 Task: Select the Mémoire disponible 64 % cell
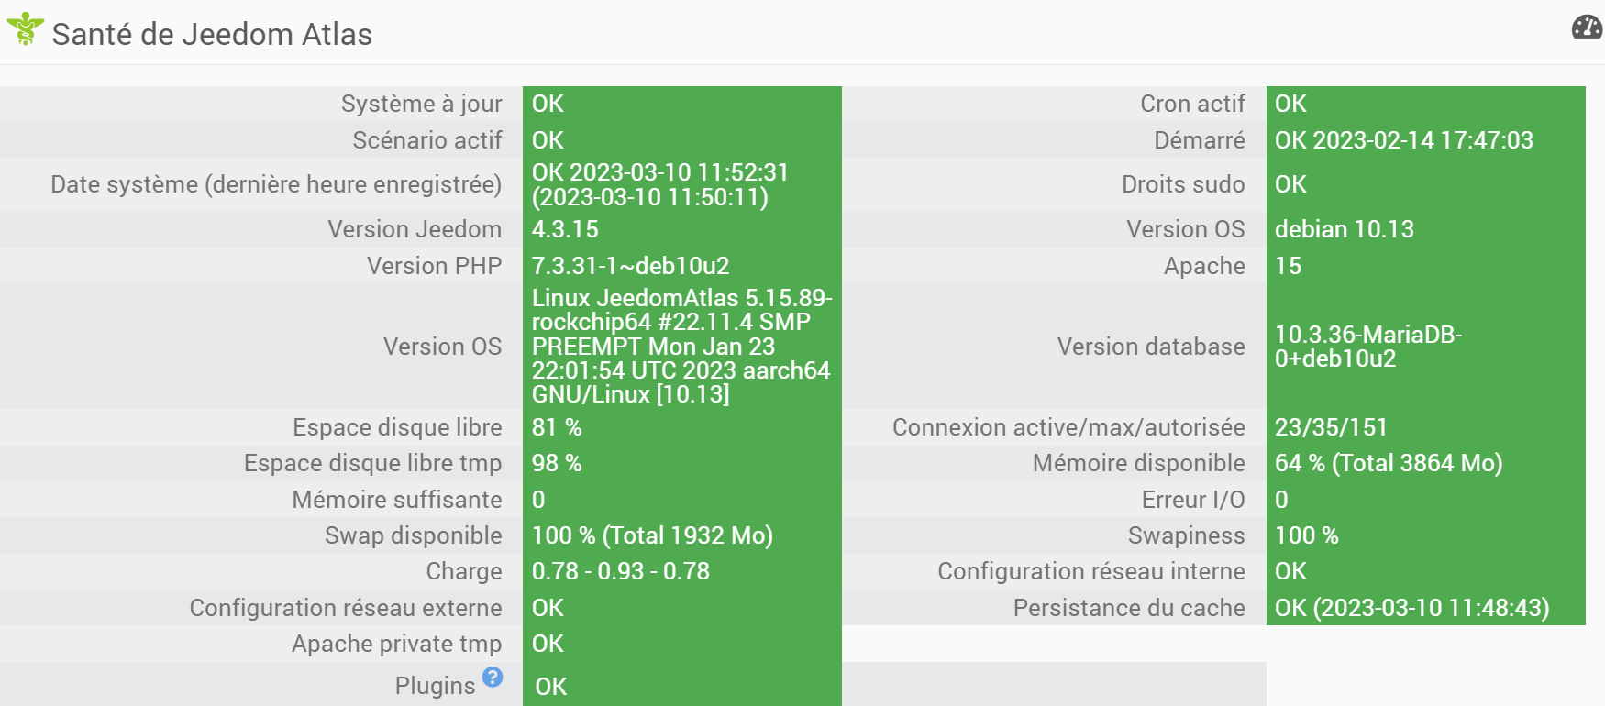point(1388,463)
